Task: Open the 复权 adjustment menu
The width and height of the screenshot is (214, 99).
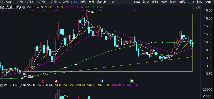Action: tap(146, 2)
